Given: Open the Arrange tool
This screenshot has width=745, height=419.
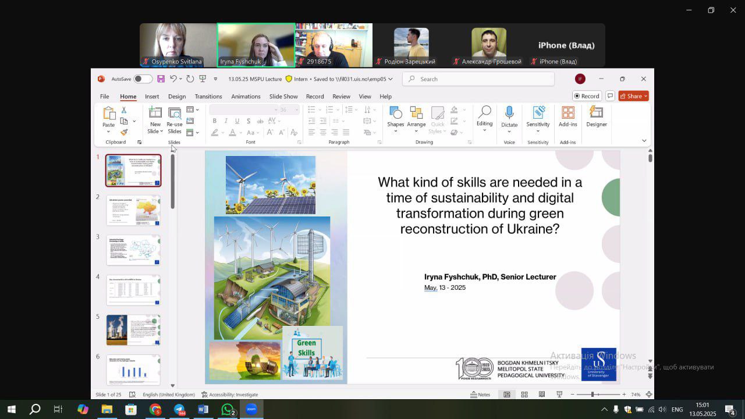Looking at the screenshot, I should pyautogui.click(x=416, y=112).
